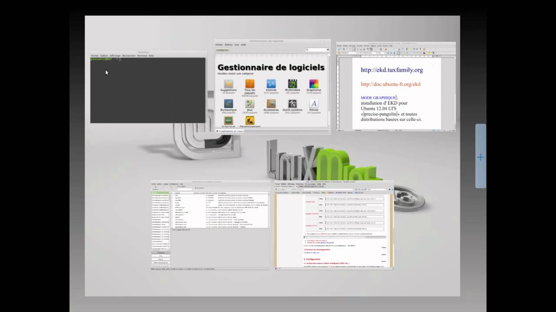This screenshot has width=556, height=312.
Task: Select the Firefox documentation window thumbnail
Action: pyautogui.click(x=334, y=225)
